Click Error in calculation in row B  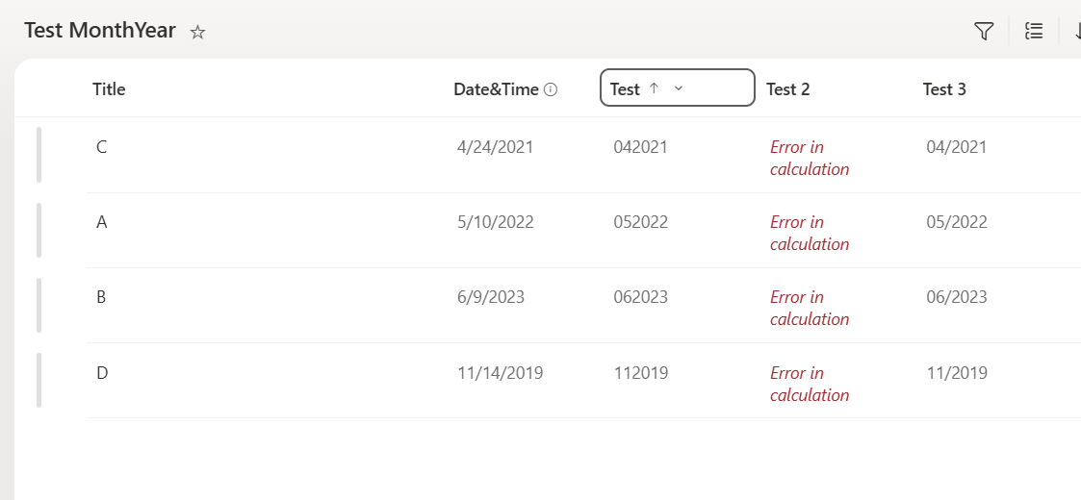click(810, 308)
